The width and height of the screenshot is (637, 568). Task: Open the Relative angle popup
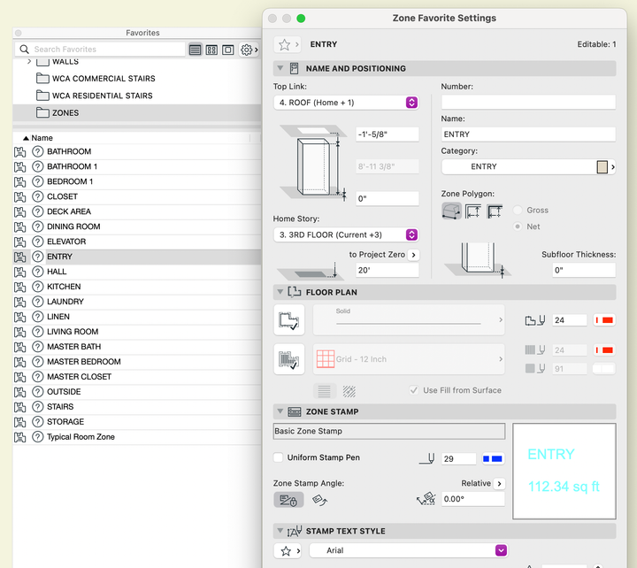pos(499,483)
